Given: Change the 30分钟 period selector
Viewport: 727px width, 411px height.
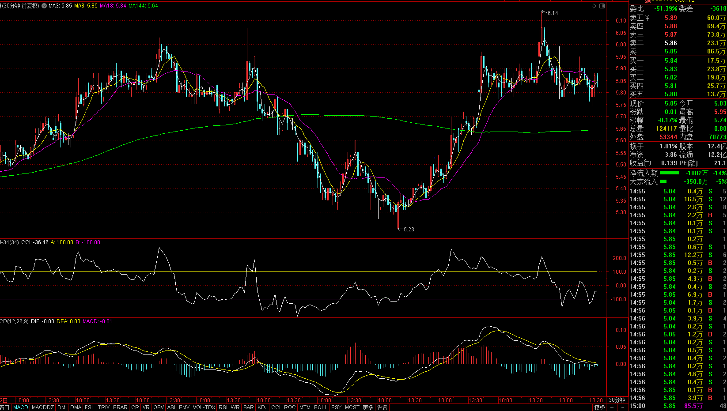Looking at the screenshot, I should [x=617, y=400].
